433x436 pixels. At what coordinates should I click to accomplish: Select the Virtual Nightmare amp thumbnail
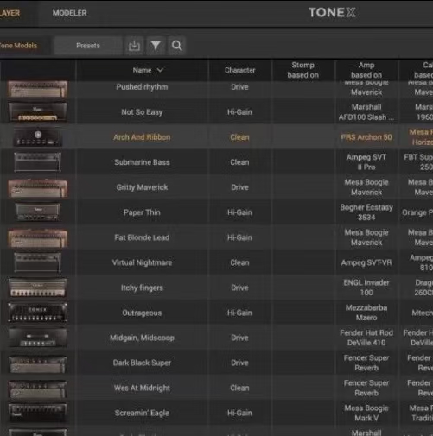[x=38, y=262]
